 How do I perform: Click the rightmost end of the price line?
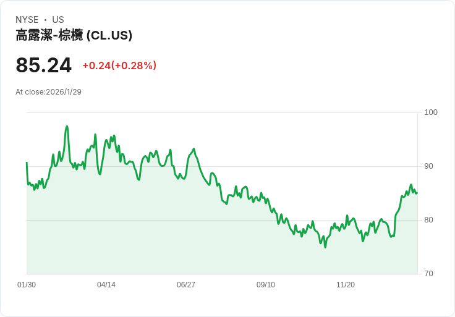[x=417, y=193]
